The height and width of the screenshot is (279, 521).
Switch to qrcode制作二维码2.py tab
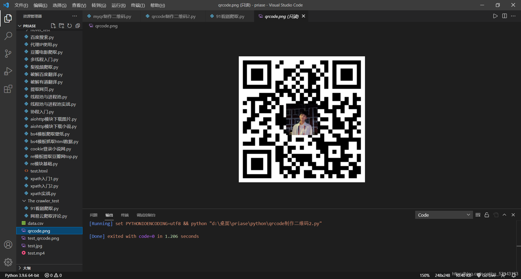pos(173,16)
